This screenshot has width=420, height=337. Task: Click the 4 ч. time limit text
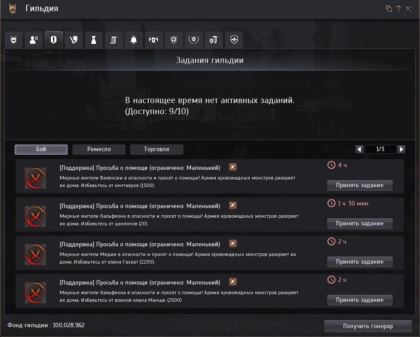tap(343, 165)
